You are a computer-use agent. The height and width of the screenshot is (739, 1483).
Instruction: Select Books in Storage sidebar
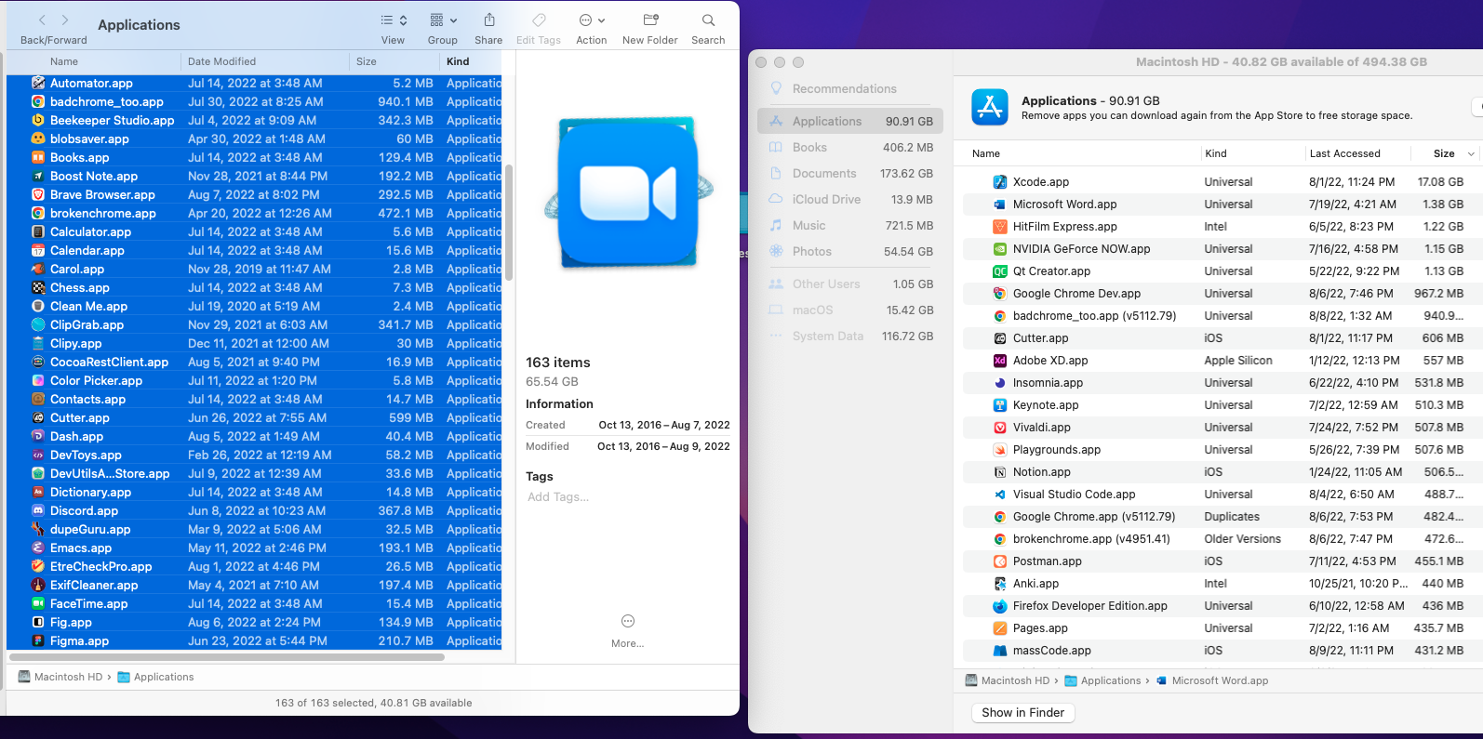pyautogui.click(x=850, y=147)
